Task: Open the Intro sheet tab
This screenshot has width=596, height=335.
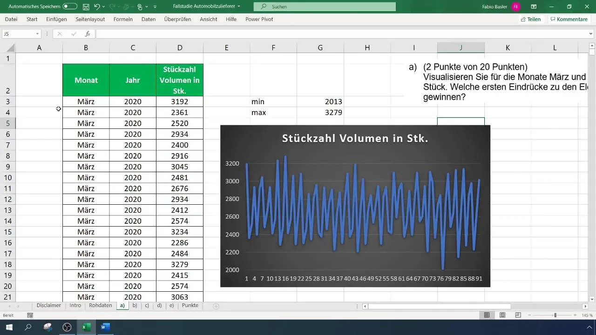Action: click(x=75, y=306)
